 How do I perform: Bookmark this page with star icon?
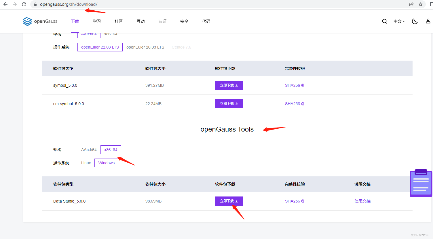click(x=421, y=4)
